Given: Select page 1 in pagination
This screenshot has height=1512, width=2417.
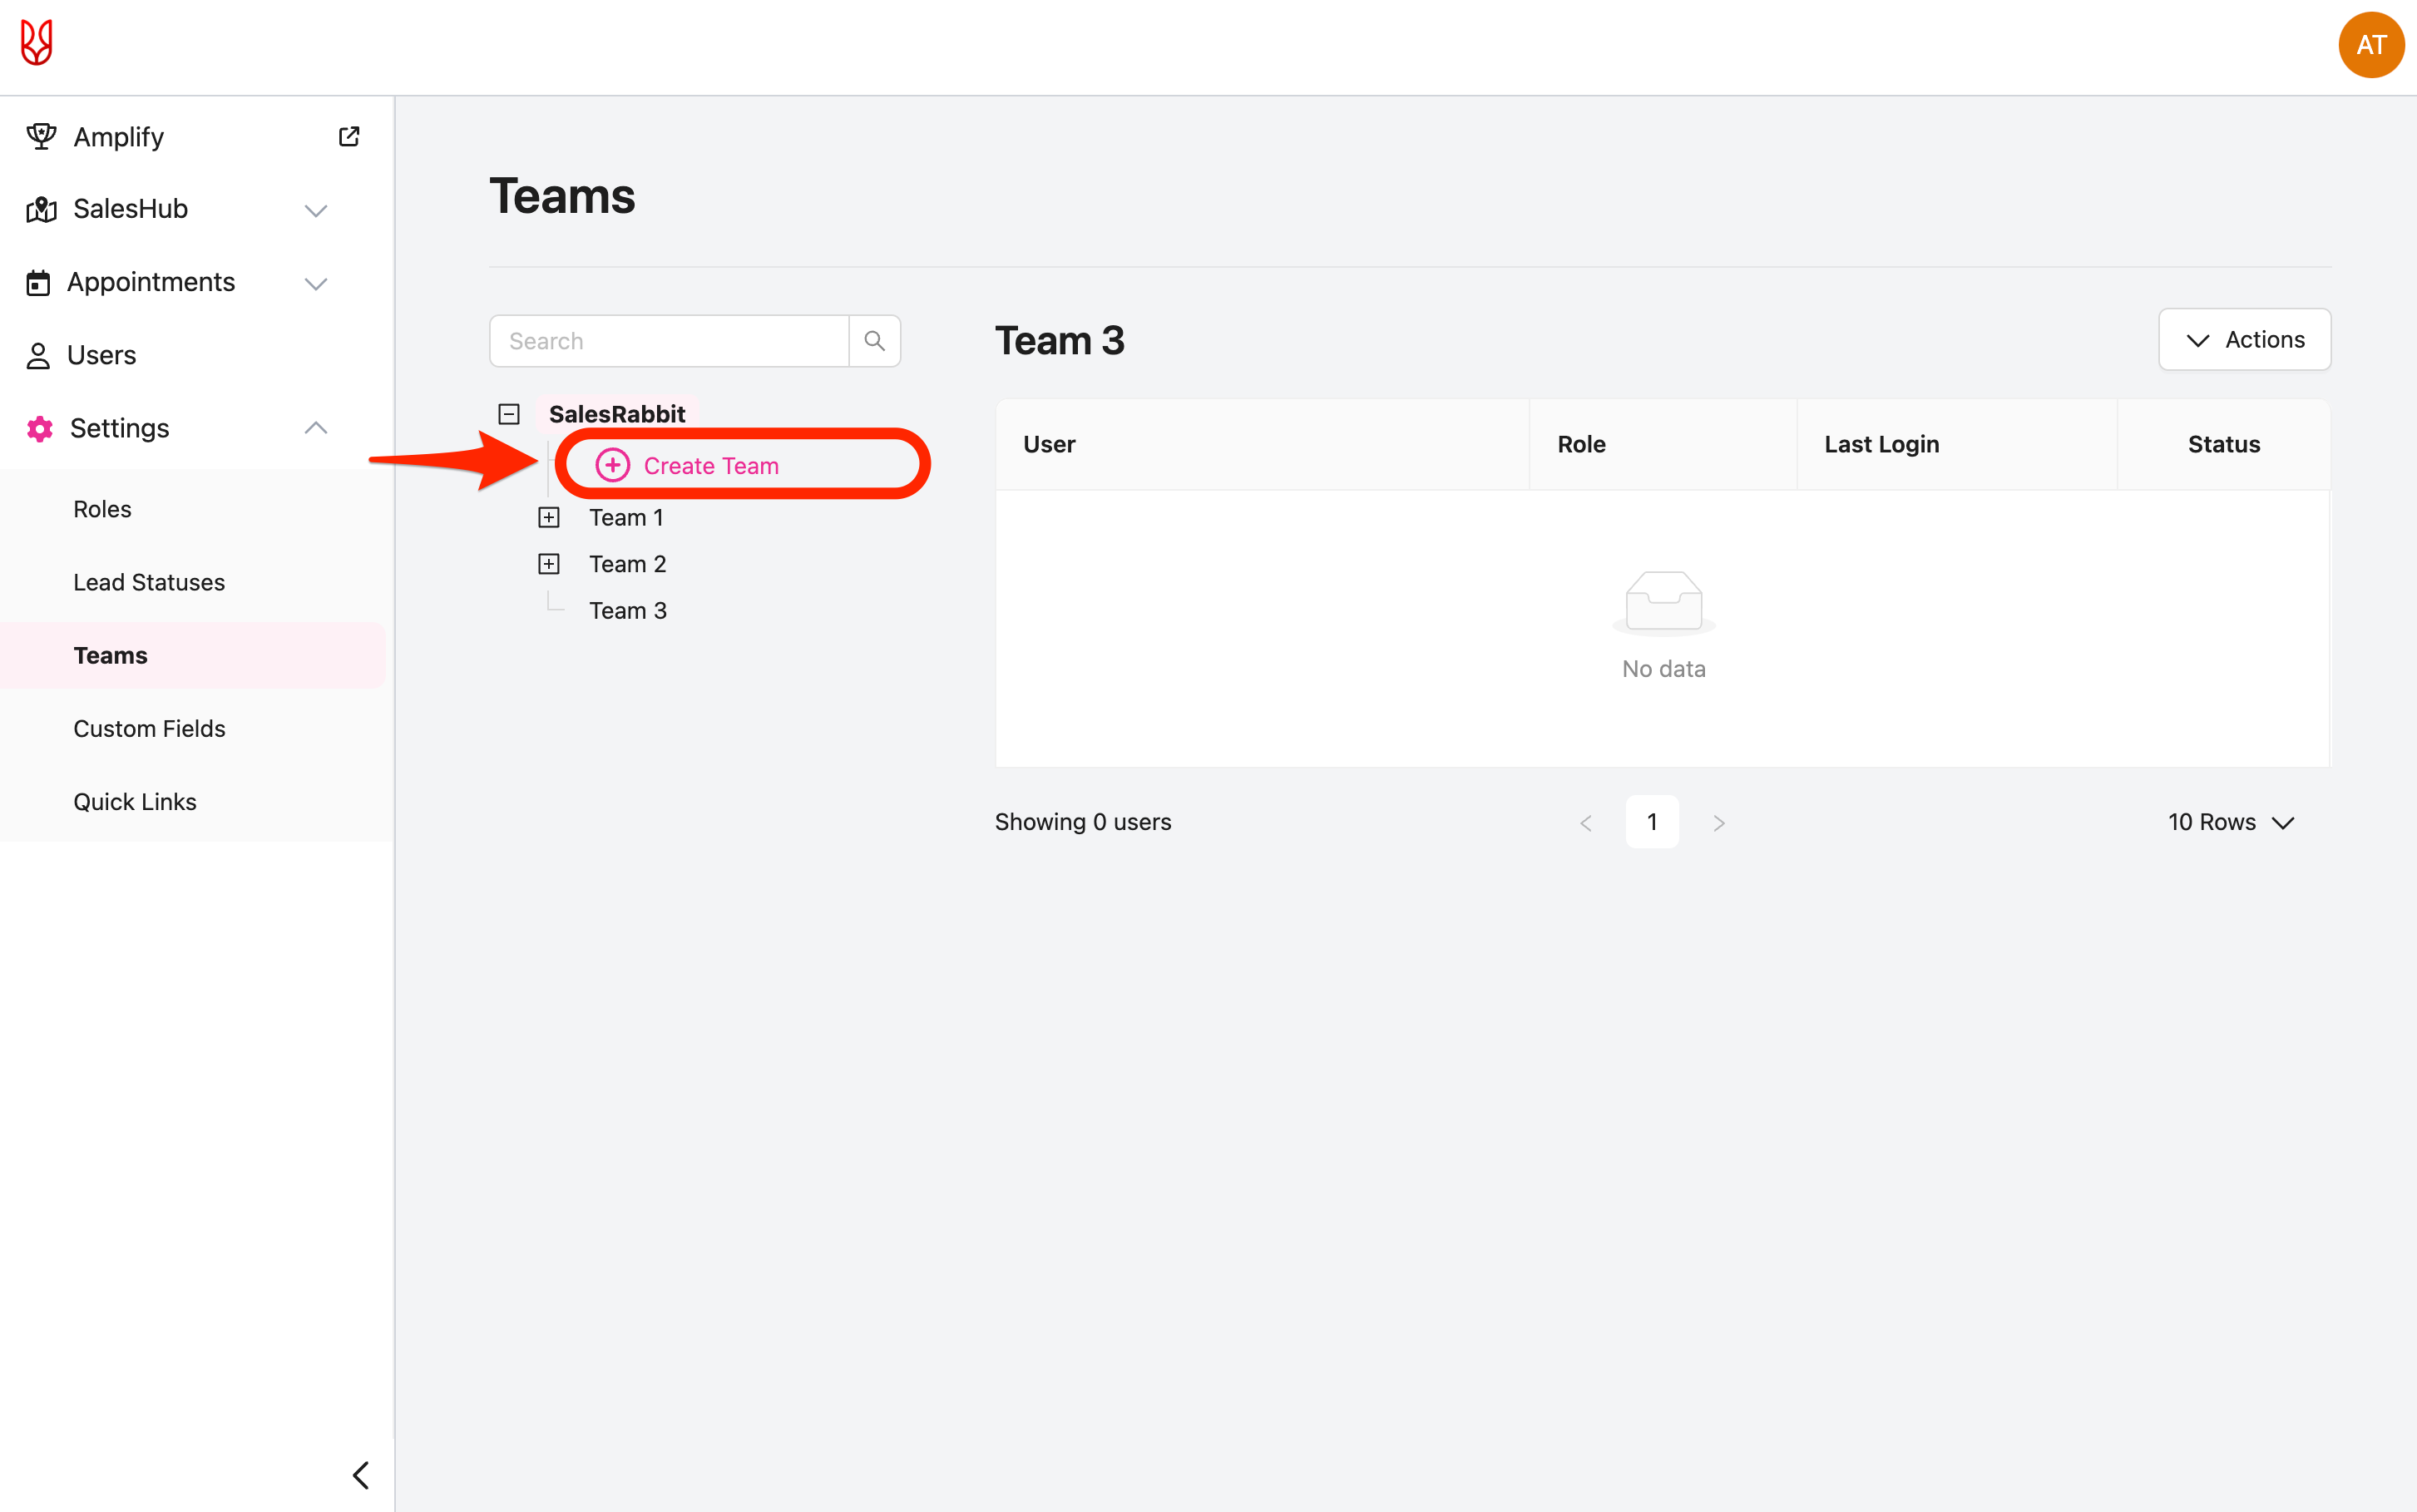Looking at the screenshot, I should click(1652, 822).
